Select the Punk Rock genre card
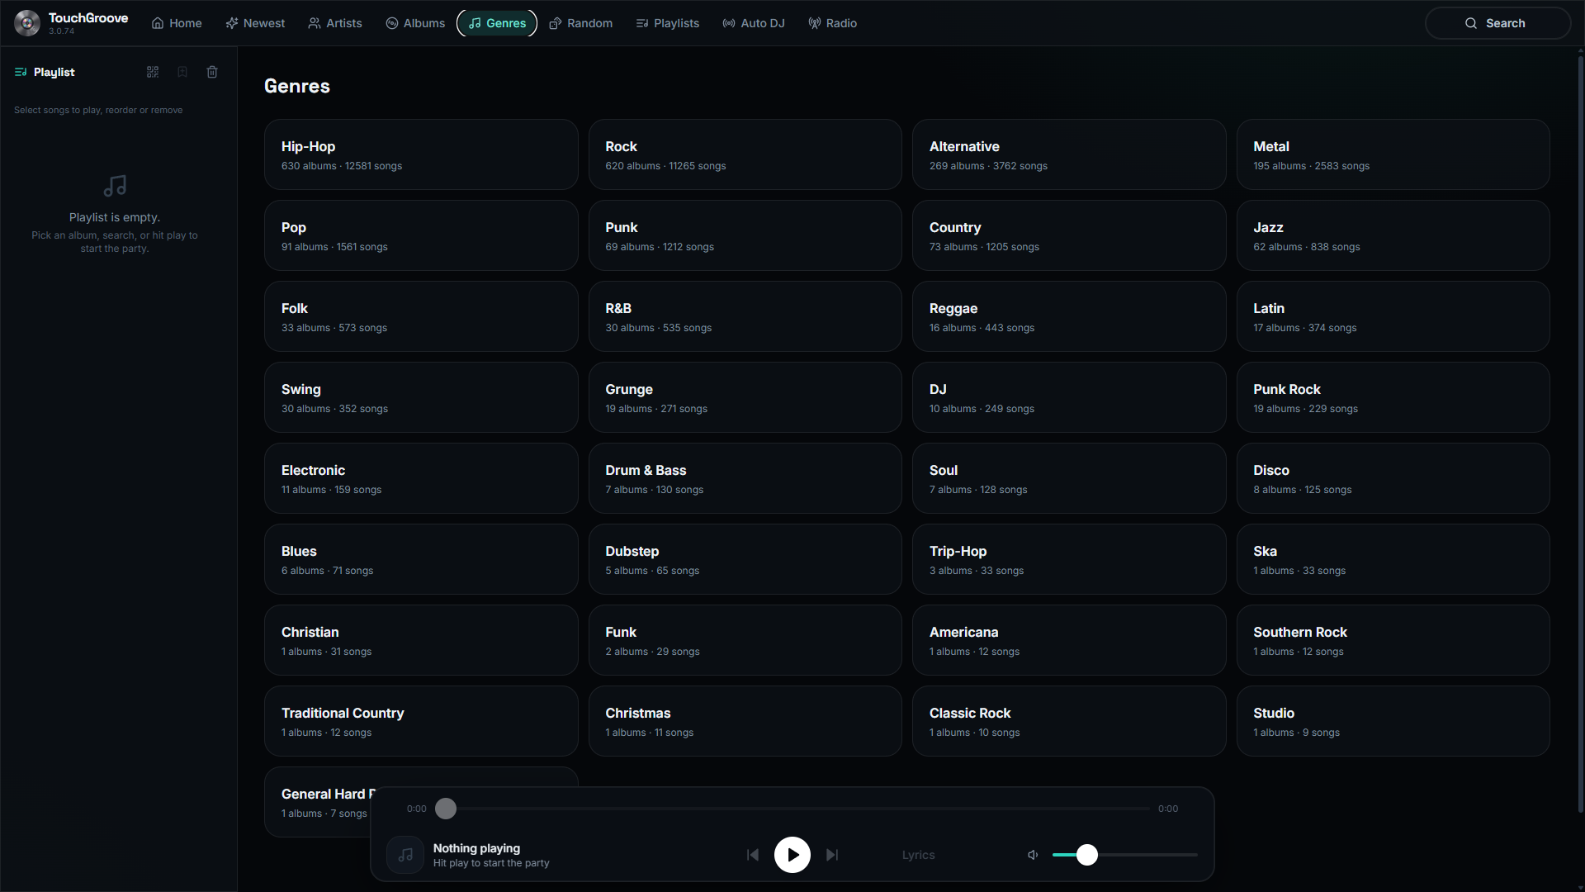This screenshot has width=1585, height=892. tap(1393, 397)
